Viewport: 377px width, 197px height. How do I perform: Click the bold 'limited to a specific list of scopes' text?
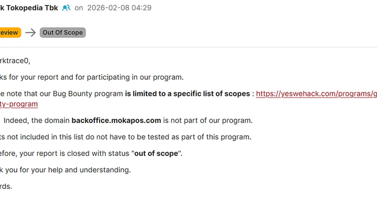[x=187, y=93]
